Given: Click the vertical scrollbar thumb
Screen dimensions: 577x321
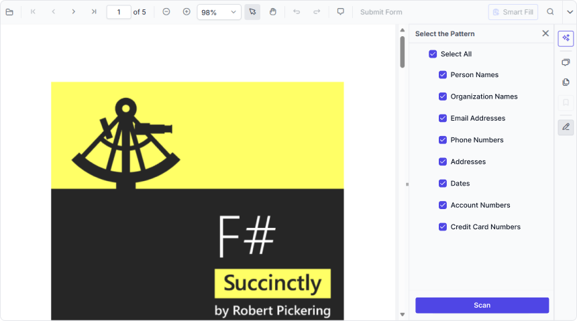Looking at the screenshot, I should (x=402, y=52).
